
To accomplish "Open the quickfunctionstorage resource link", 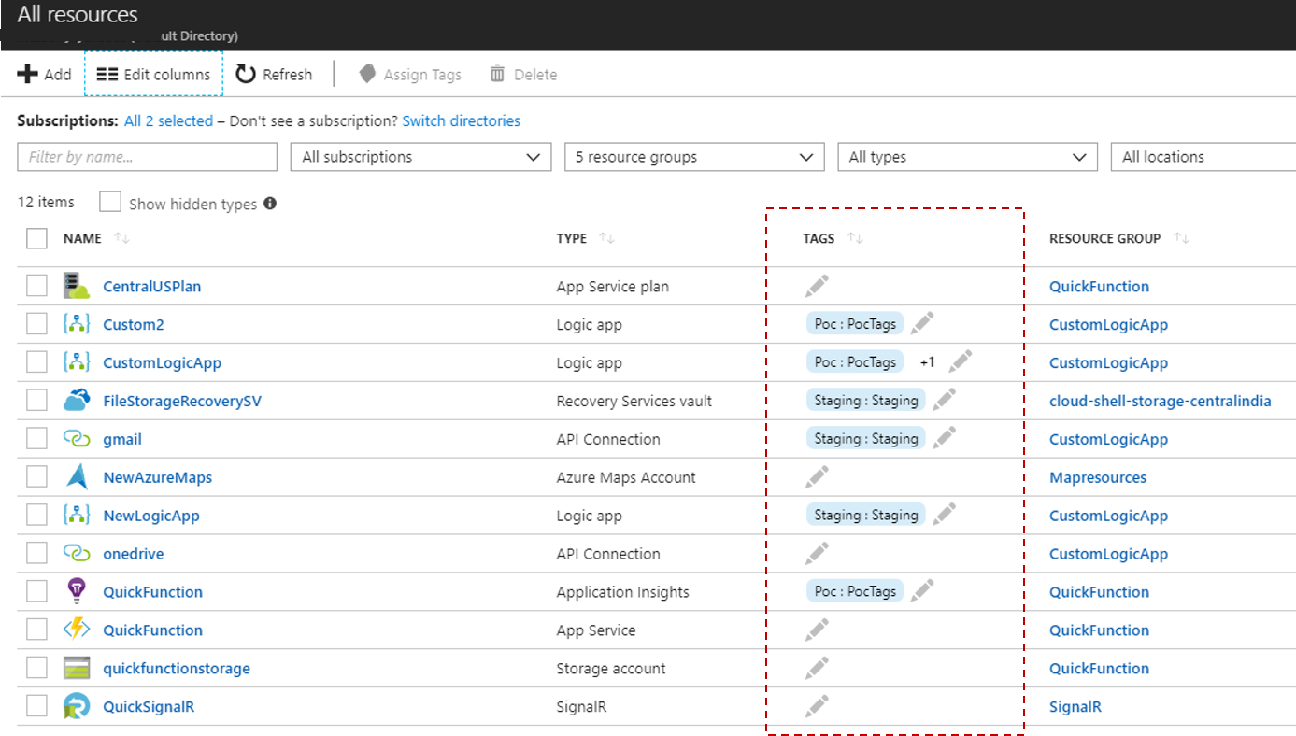I will (177, 668).
